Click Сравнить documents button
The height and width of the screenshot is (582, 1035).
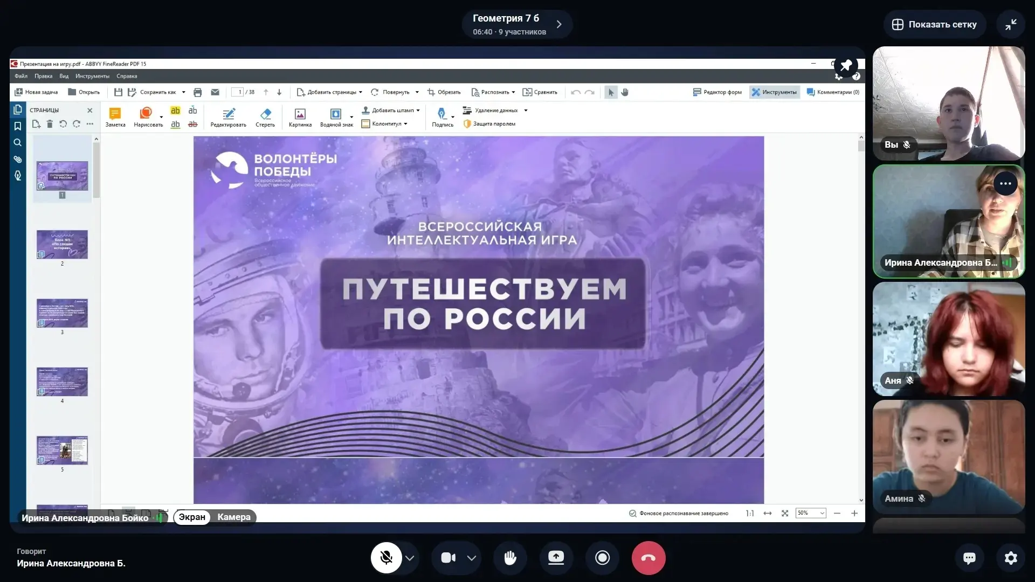click(540, 92)
